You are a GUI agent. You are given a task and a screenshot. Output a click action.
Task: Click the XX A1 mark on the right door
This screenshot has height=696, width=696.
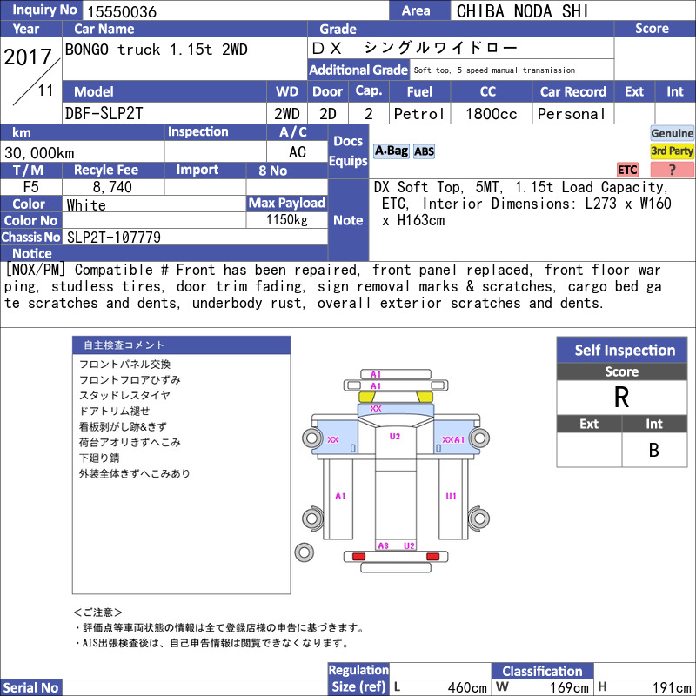click(x=453, y=439)
